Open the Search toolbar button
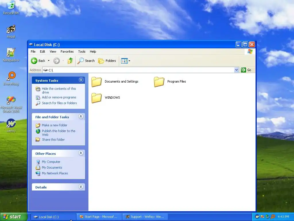The image size is (294, 221). [x=86, y=61]
